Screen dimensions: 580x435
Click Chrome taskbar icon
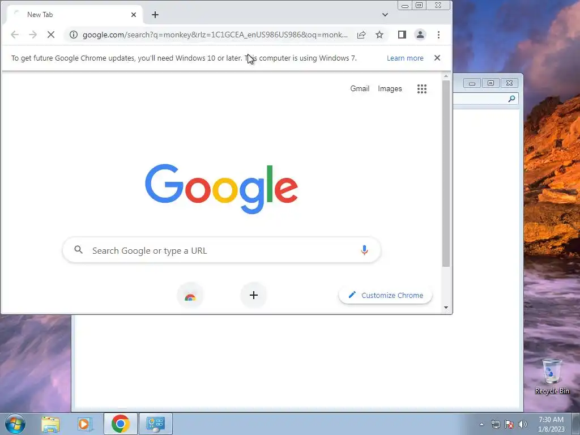click(x=121, y=424)
